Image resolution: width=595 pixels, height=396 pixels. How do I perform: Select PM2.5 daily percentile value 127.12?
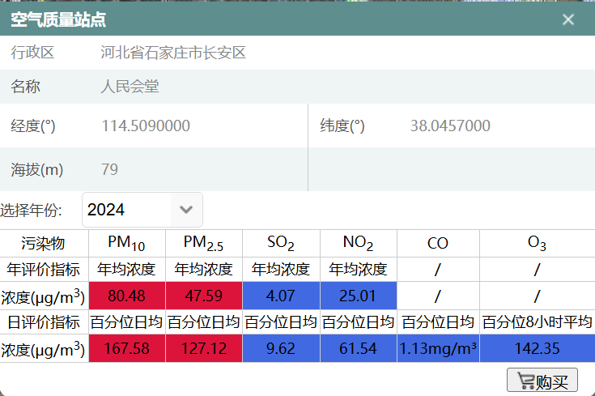click(x=204, y=349)
